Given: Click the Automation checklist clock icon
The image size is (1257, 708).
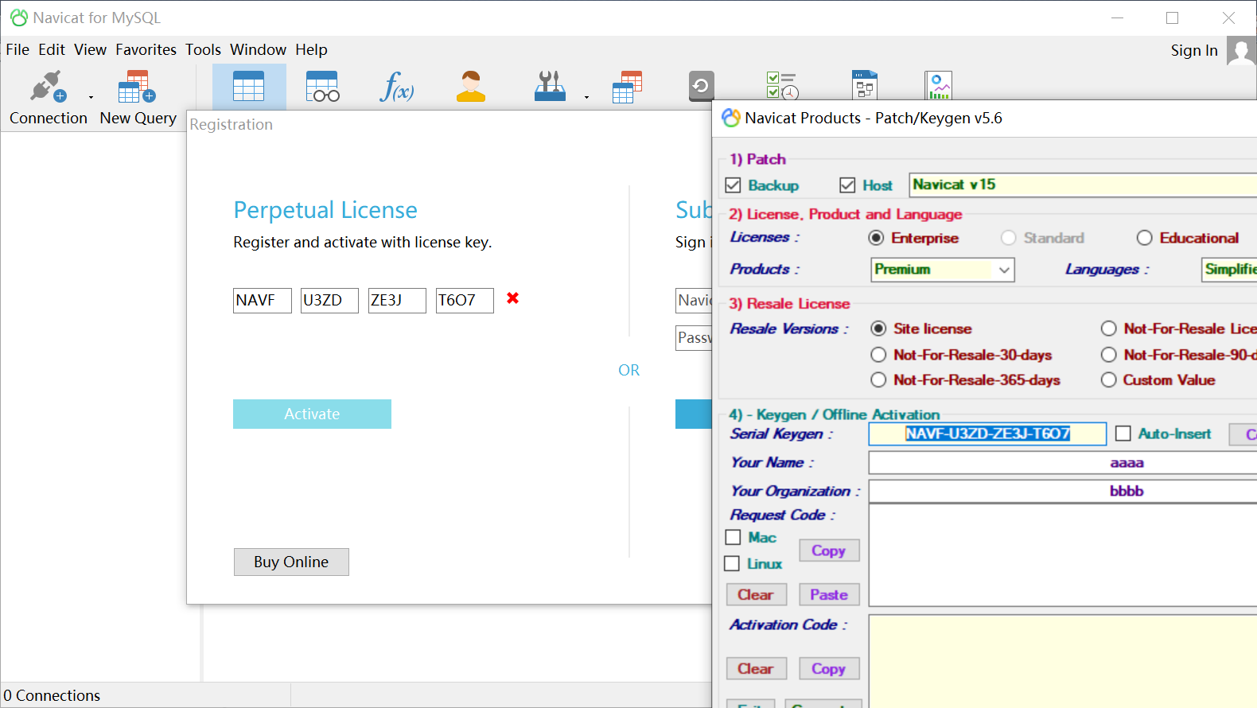Looking at the screenshot, I should (x=783, y=86).
